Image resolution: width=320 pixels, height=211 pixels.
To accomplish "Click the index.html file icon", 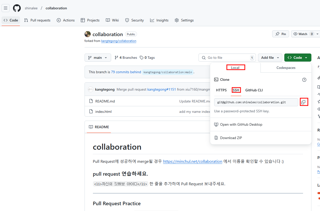I will pyautogui.click(x=91, y=112).
